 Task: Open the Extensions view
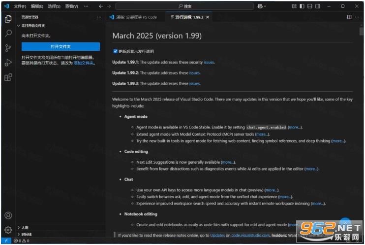[8, 77]
